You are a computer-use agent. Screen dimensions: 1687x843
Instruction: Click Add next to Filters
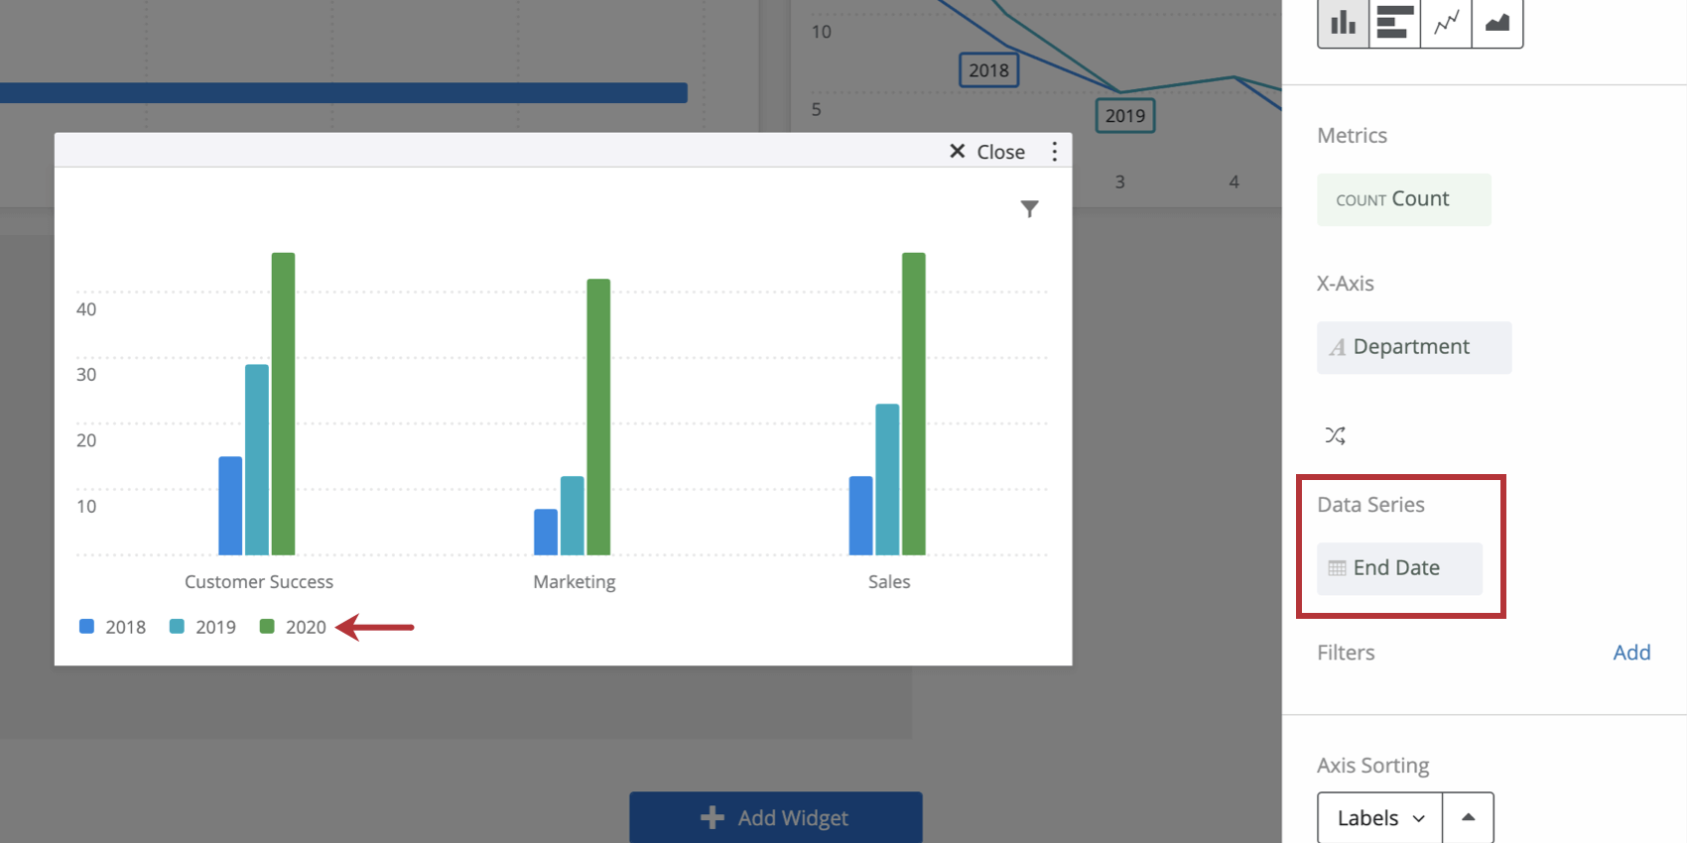pyautogui.click(x=1631, y=653)
